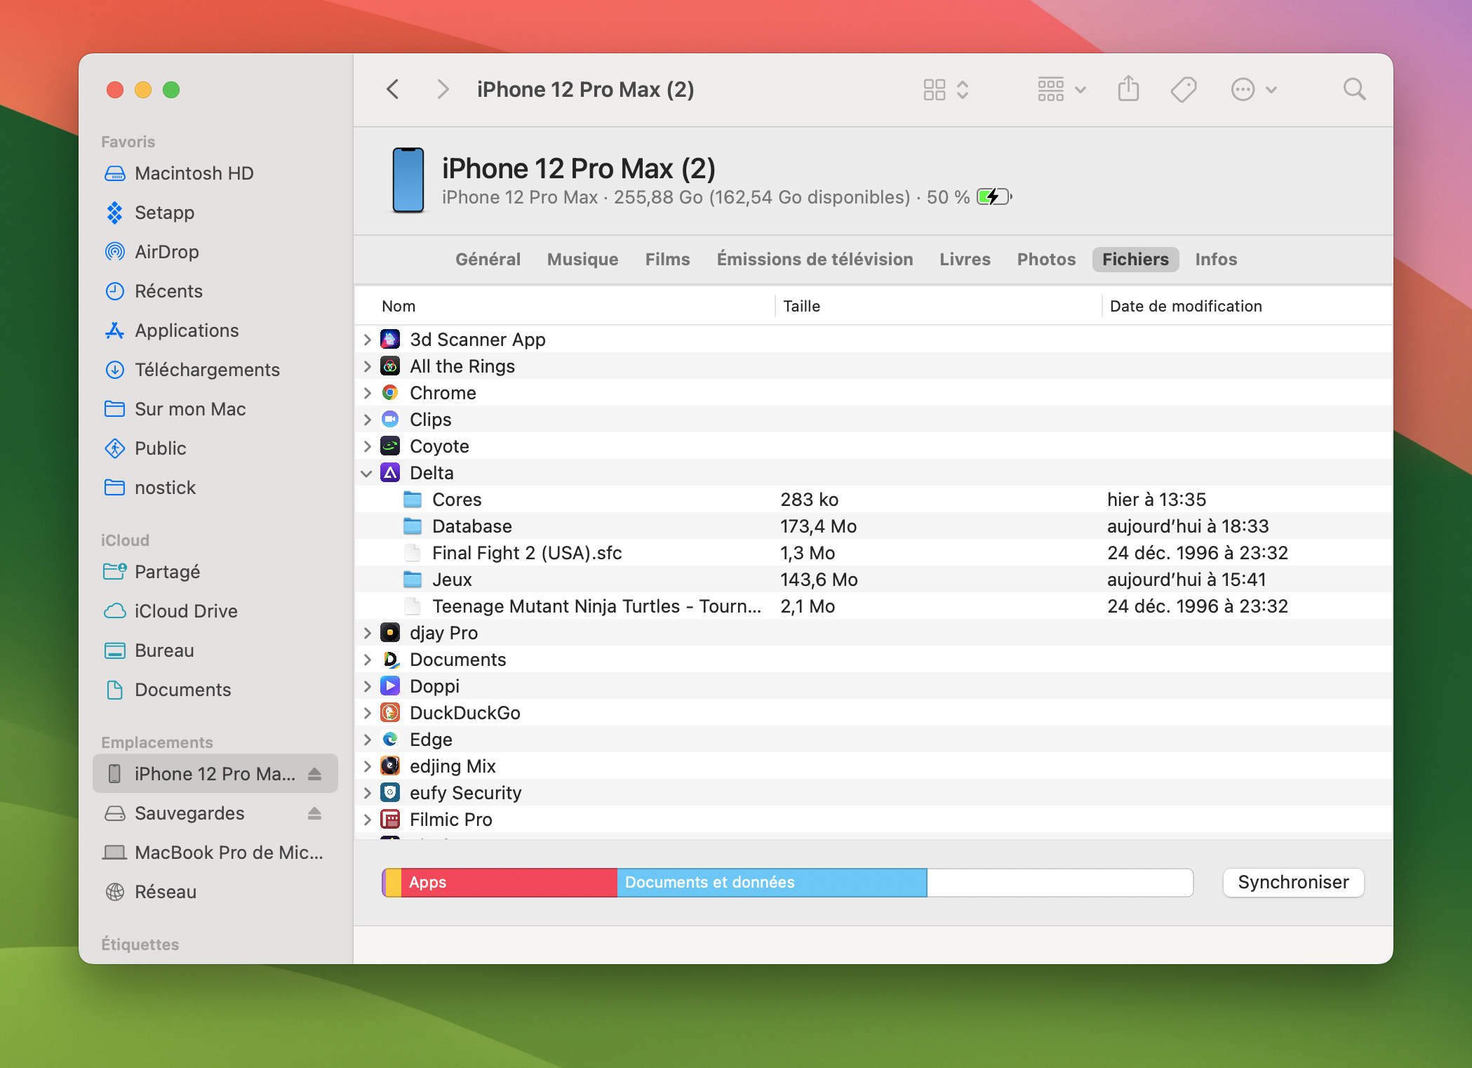
Task: Collapse the Delta app folder
Action: click(x=368, y=472)
